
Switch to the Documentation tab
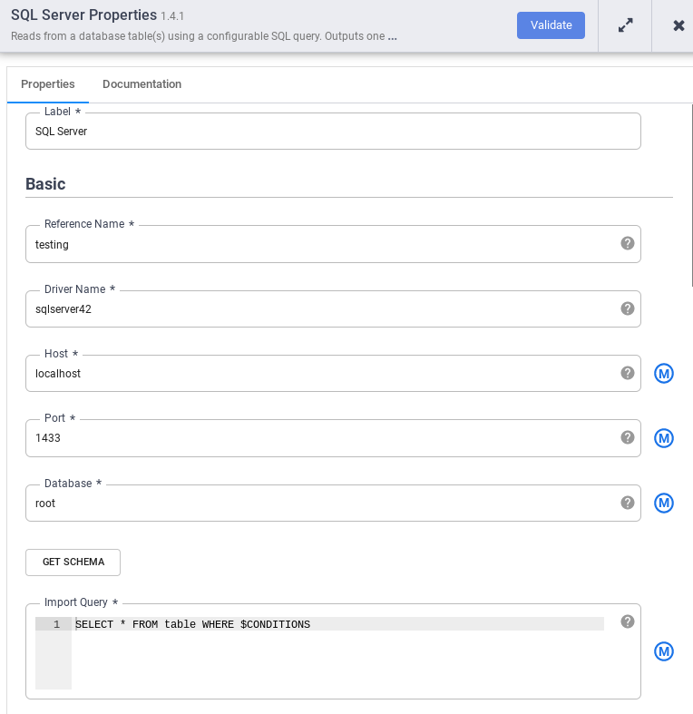142,84
